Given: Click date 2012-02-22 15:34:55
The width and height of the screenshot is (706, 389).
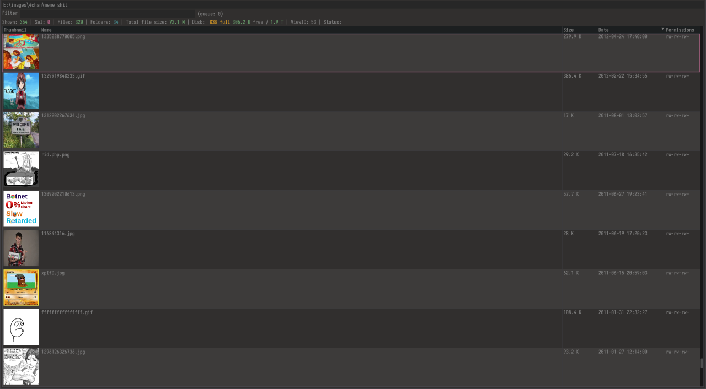Looking at the screenshot, I should (x=623, y=76).
